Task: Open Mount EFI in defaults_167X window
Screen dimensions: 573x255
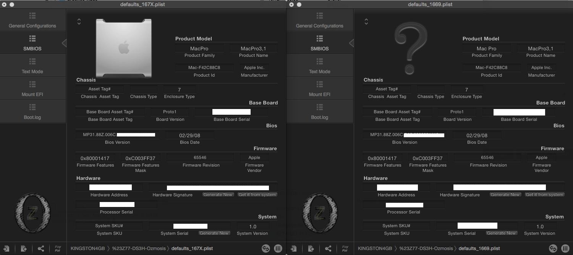Action: pos(32,89)
